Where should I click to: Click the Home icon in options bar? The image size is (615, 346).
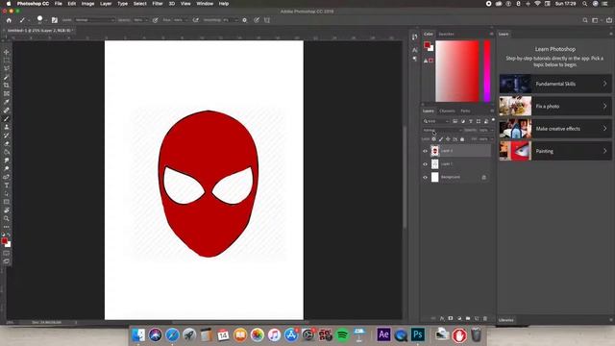(x=9, y=20)
